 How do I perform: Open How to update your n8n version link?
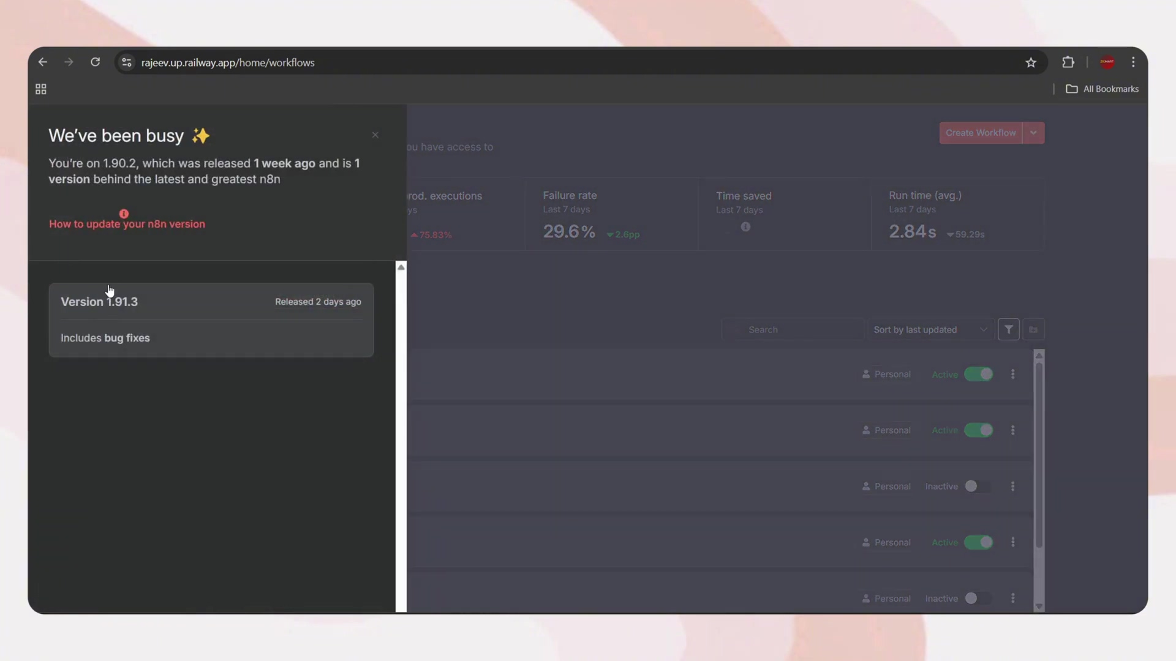(127, 224)
